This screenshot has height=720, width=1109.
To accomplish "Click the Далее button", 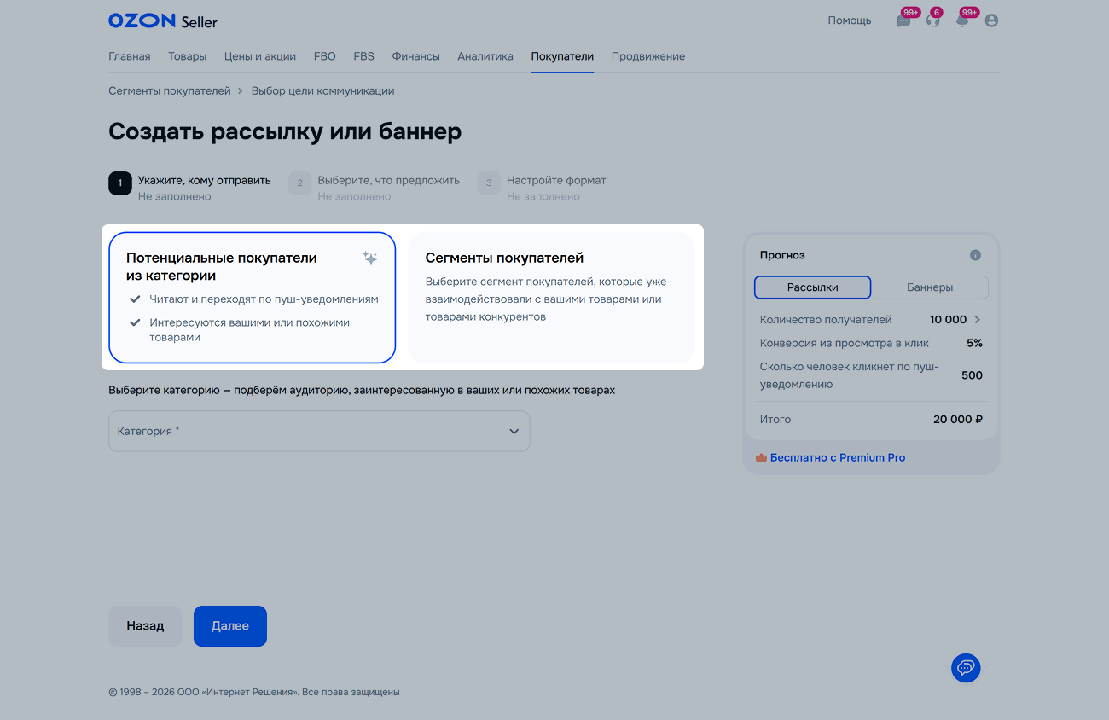I will click(x=229, y=626).
